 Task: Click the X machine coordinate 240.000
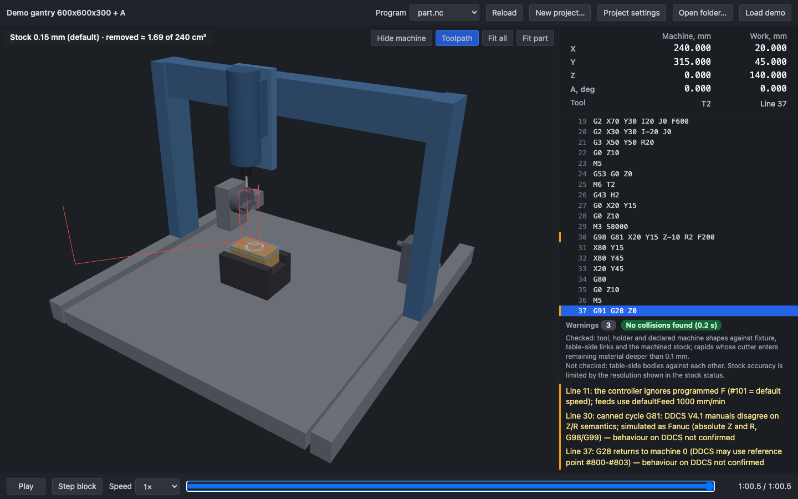tap(692, 48)
